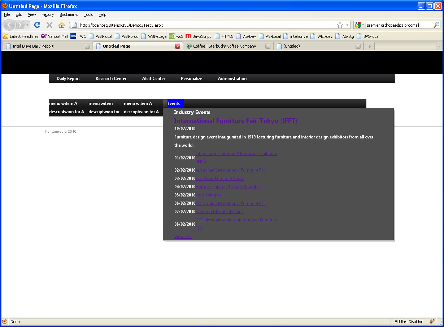Open the HTML5 bookmark

point(224,36)
